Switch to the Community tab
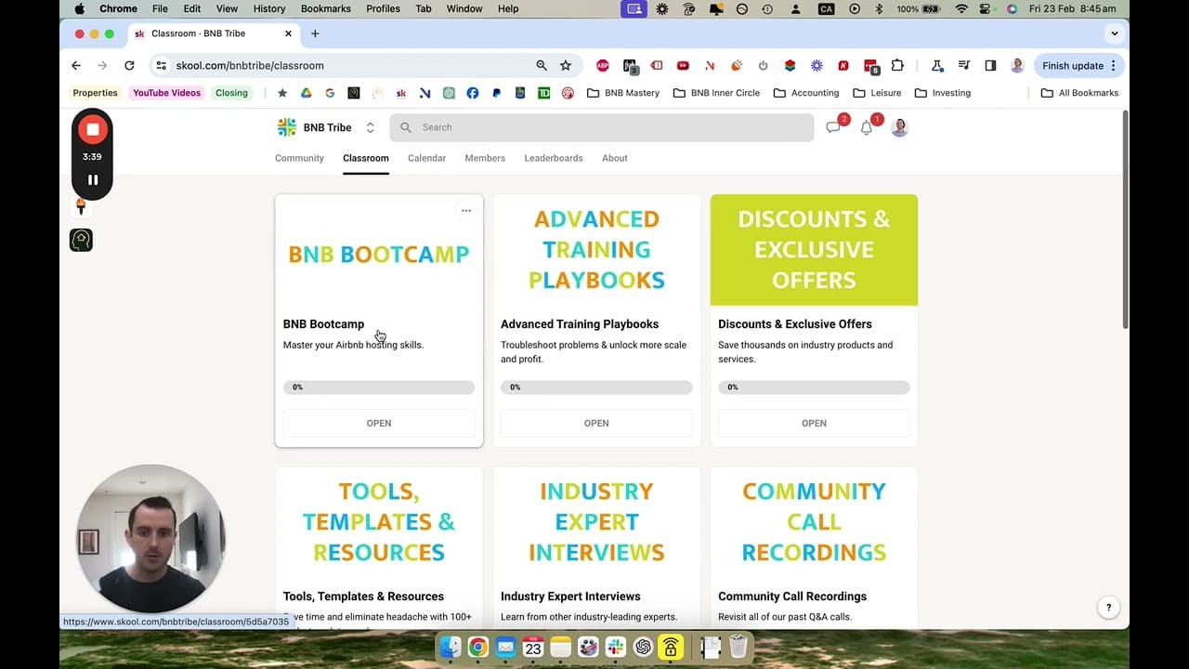Viewport: 1189px width, 669px height. tap(299, 158)
